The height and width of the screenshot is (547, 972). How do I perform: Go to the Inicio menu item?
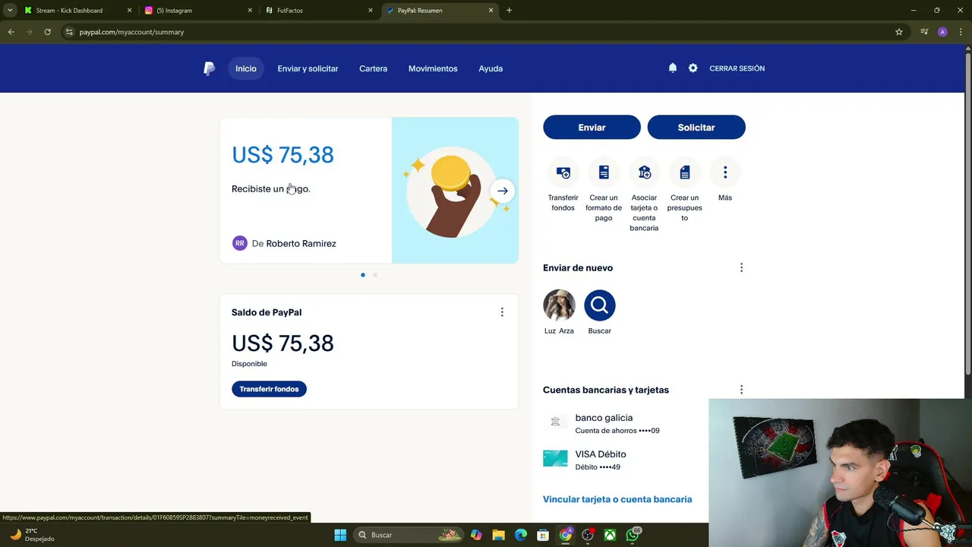point(246,68)
